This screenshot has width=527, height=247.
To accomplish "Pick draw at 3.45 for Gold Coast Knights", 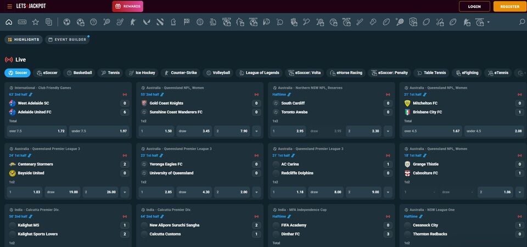I will (194, 131).
